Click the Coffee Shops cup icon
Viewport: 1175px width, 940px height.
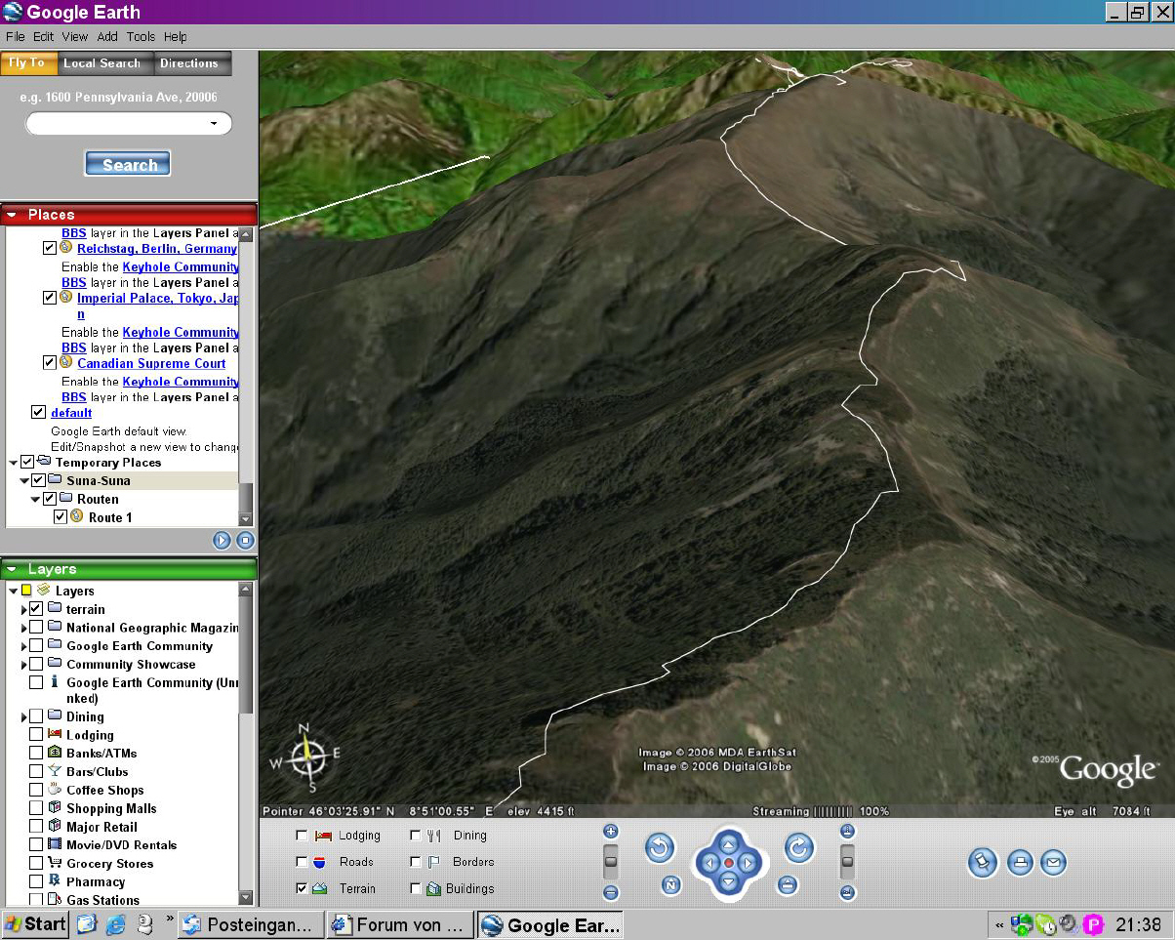(x=55, y=790)
